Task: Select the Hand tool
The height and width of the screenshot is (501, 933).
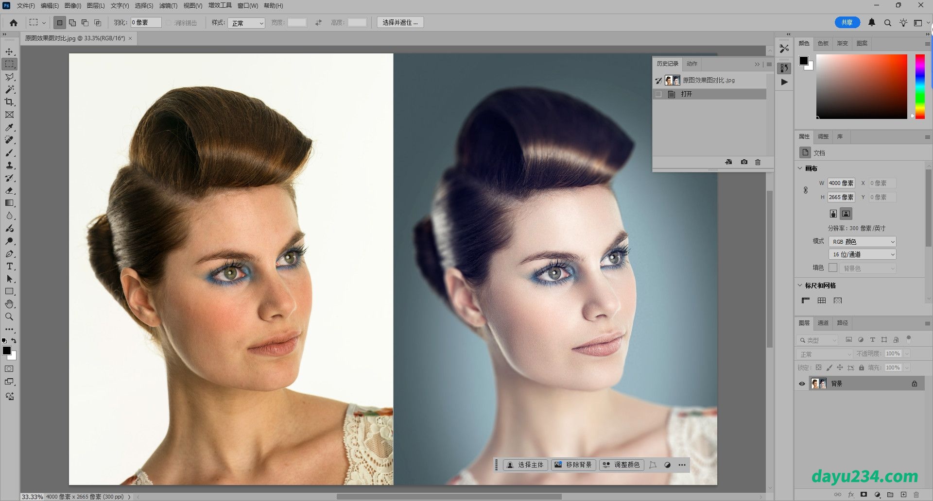Action: point(9,304)
